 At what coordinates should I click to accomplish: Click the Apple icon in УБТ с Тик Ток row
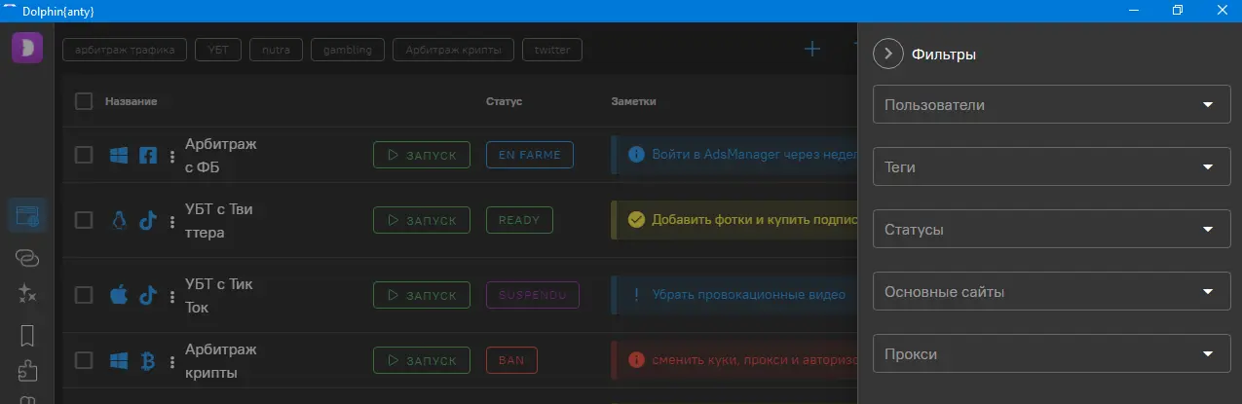coord(119,295)
